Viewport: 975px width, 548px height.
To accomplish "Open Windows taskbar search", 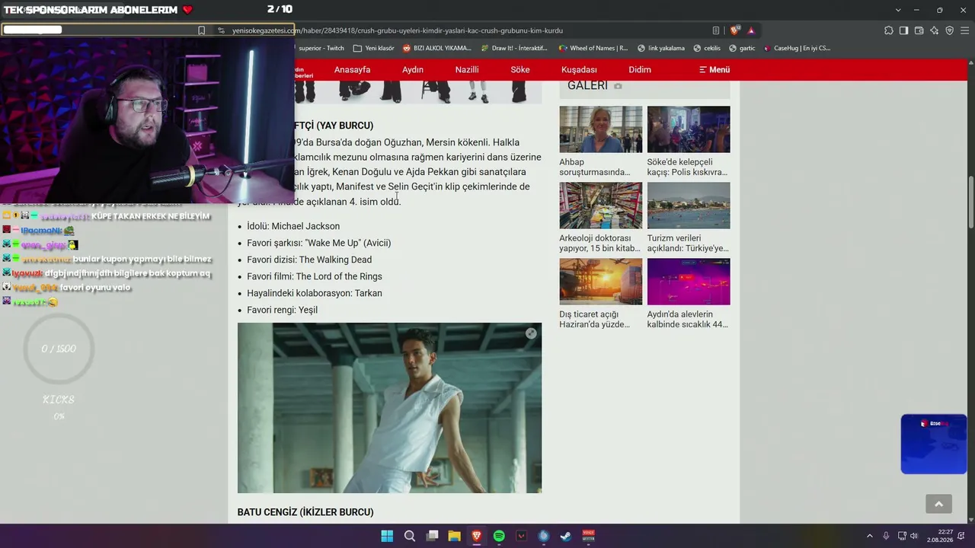I will pyautogui.click(x=410, y=536).
